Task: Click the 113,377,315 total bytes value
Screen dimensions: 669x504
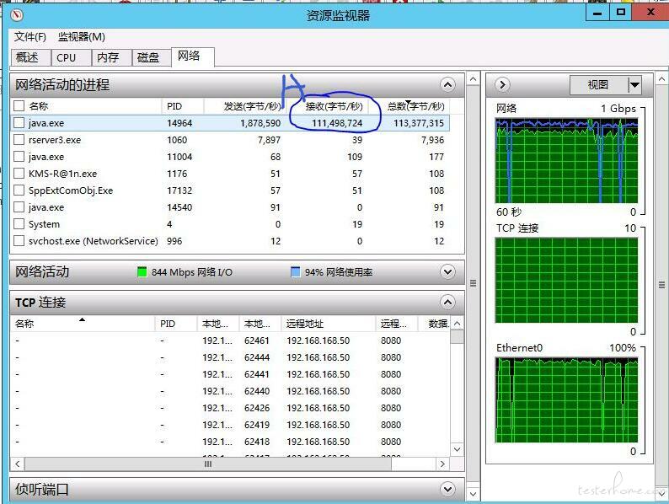Action: coord(419,123)
